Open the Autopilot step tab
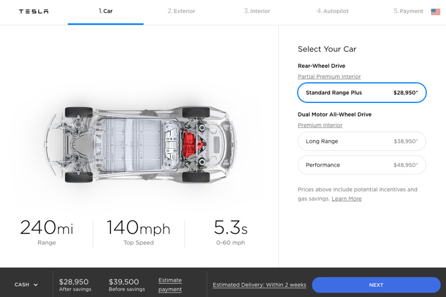This screenshot has height=297, width=446. 333,11
